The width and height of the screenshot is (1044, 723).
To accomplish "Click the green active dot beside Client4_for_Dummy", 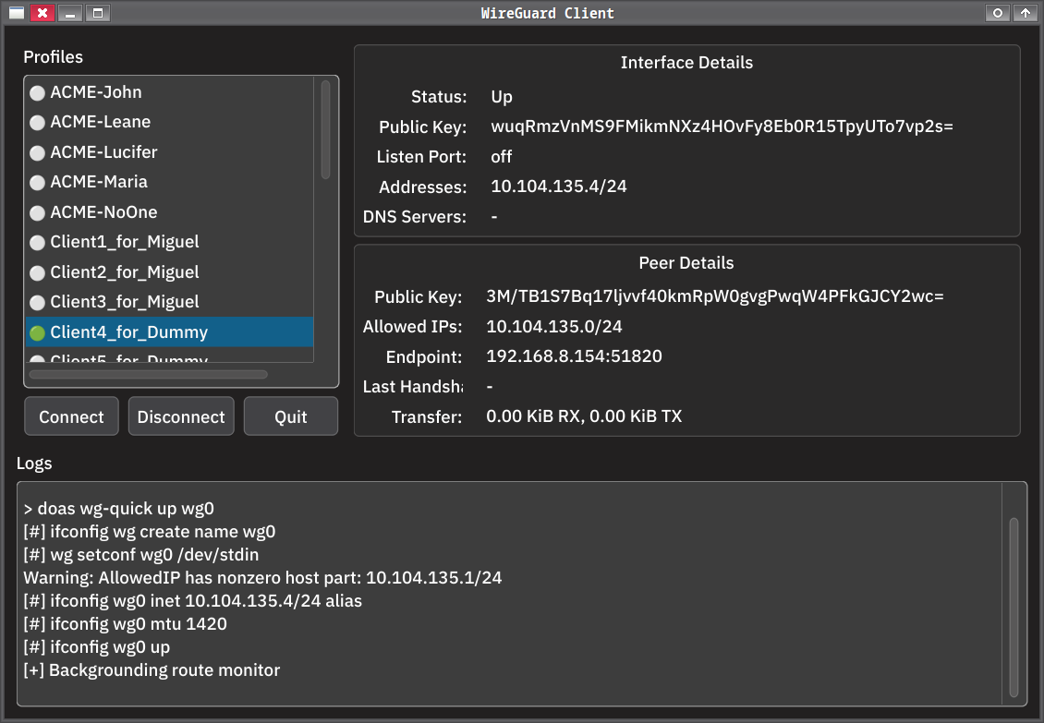I will pos(37,332).
